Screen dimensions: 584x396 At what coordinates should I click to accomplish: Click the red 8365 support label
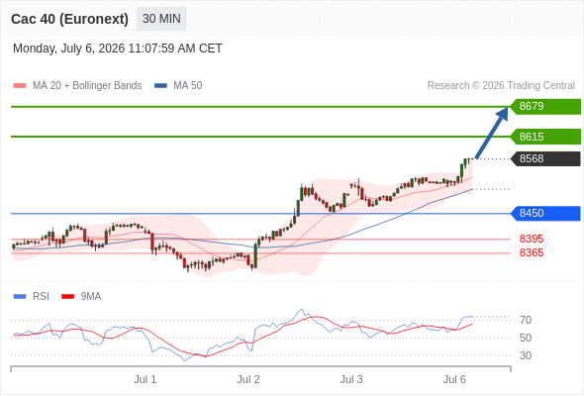click(x=532, y=253)
